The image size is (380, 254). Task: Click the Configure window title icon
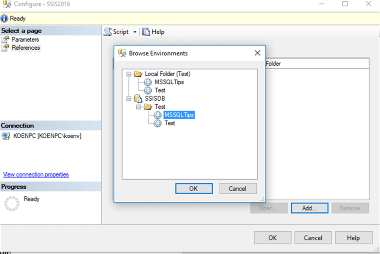7,4
